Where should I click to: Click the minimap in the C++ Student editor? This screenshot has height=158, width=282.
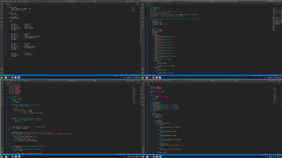[x=136, y=95]
